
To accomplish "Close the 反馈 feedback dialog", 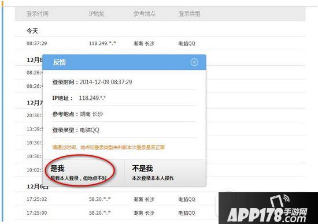I will click(x=194, y=62).
